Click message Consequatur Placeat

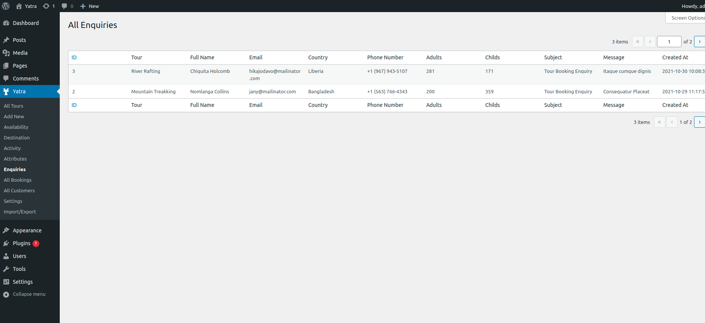tap(626, 91)
